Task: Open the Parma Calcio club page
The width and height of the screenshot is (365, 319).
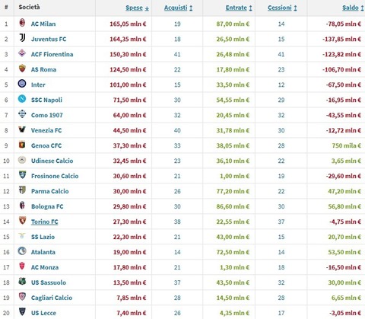Action: point(50,191)
